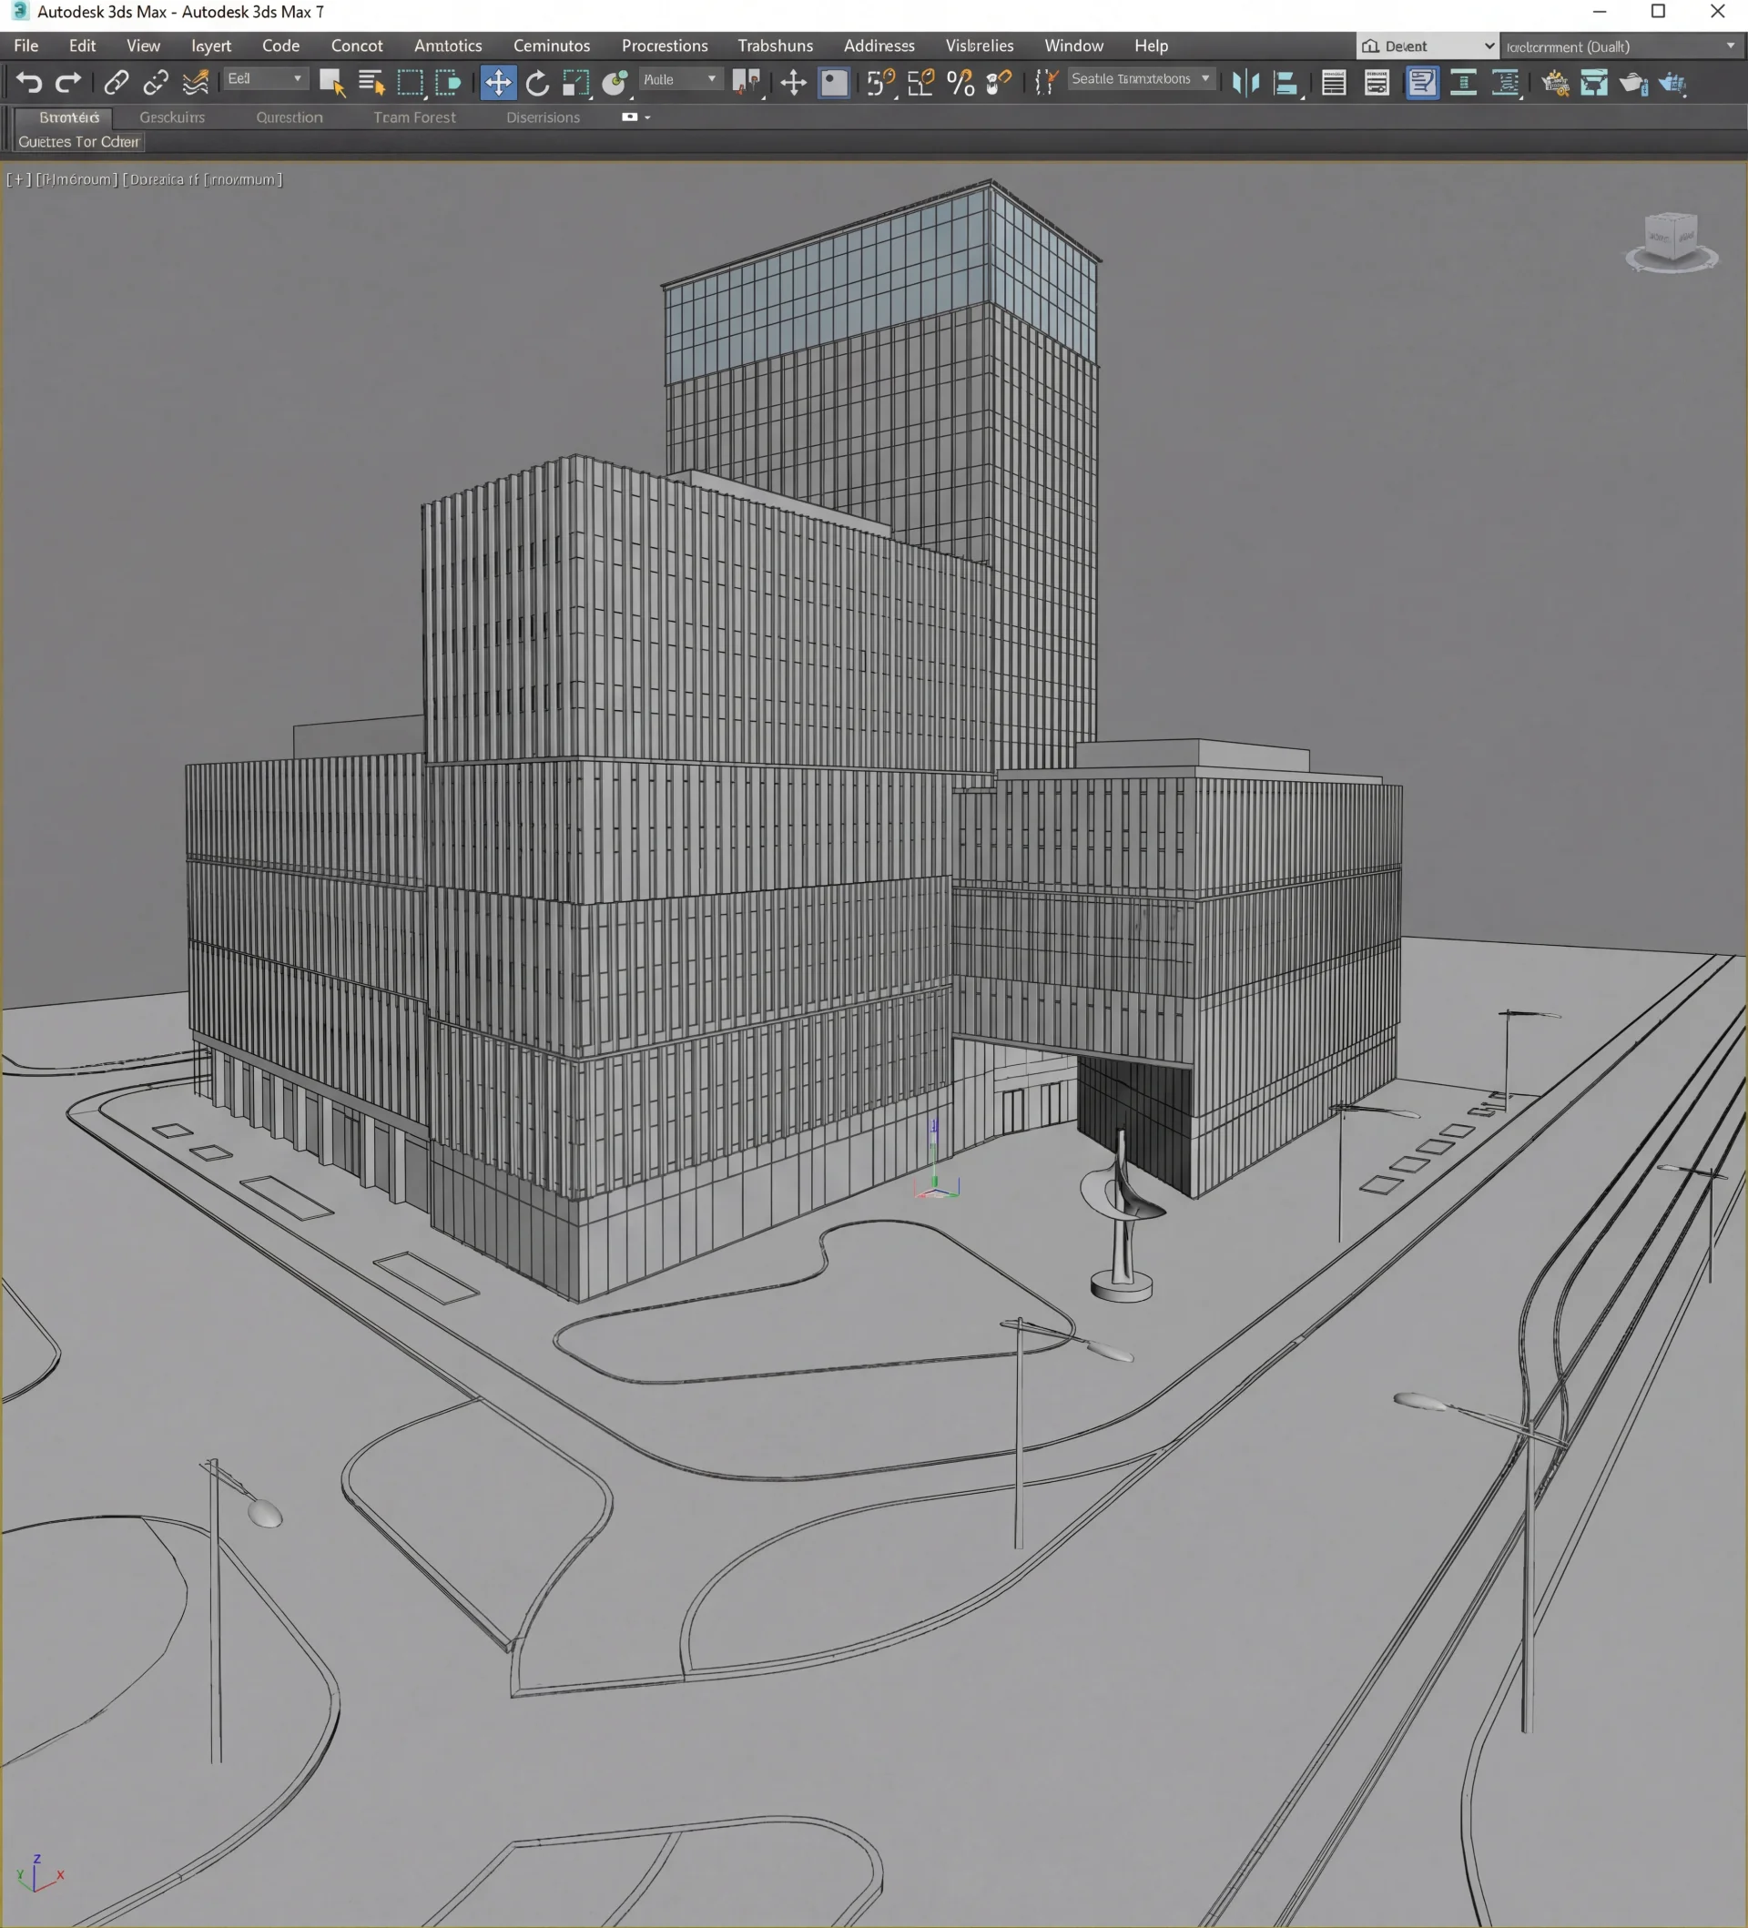Select the Rotate tool icon

[x=537, y=83]
